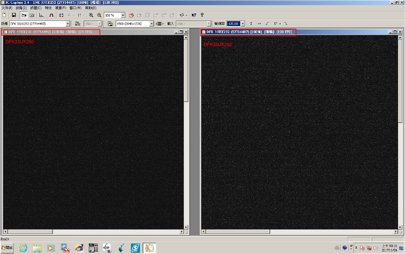Click the New document icon
The height and width of the screenshot is (254, 405).
[4, 15]
